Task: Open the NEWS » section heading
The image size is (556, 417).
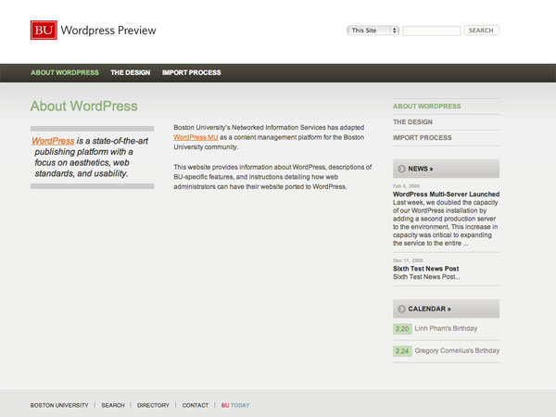Action: (421, 169)
